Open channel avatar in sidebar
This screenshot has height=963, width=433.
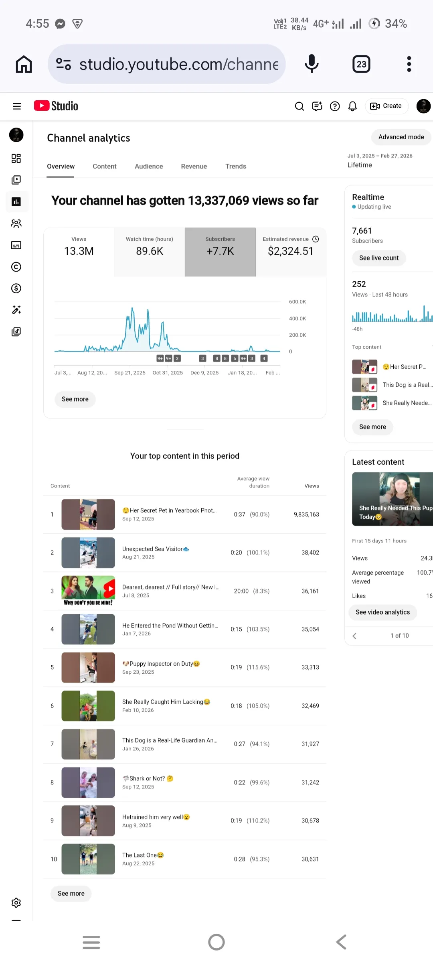(x=16, y=135)
